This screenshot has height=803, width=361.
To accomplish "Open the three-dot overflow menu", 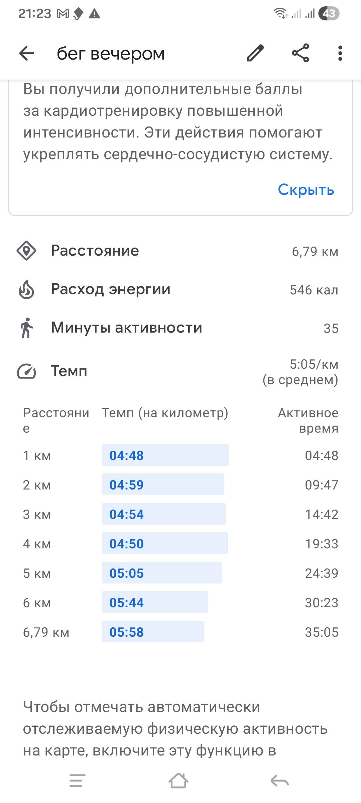I will [x=340, y=53].
